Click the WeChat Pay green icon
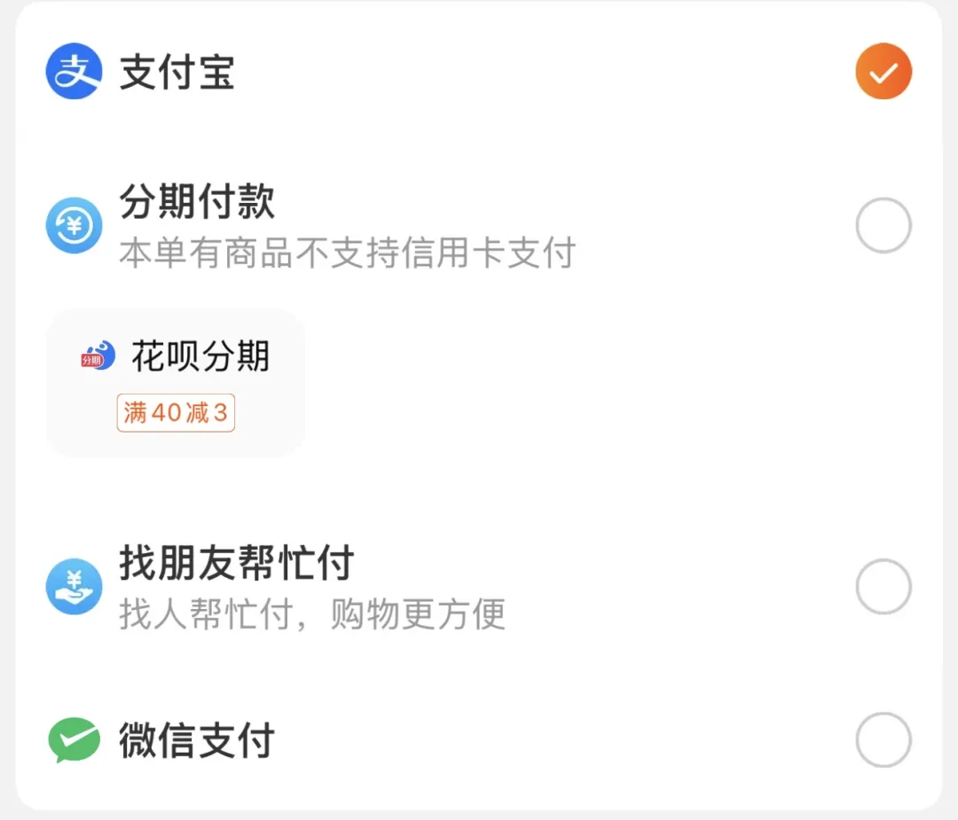The image size is (958, 820). 75,740
